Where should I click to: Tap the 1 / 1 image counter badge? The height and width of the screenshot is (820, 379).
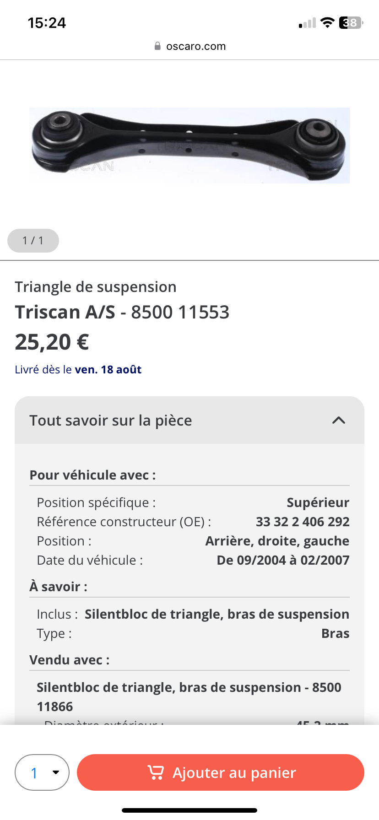tap(33, 241)
